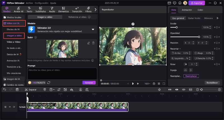Select the Máscara sub-tab
Image resolution: width=224 pixels, height=120 pixels.
tap(208, 18)
